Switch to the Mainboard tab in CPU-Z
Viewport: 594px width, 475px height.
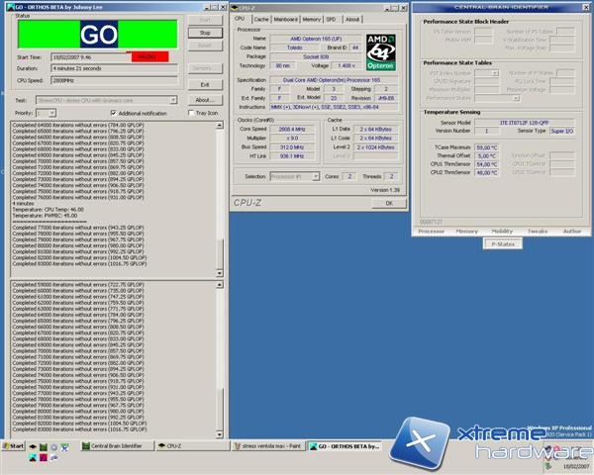pos(286,19)
